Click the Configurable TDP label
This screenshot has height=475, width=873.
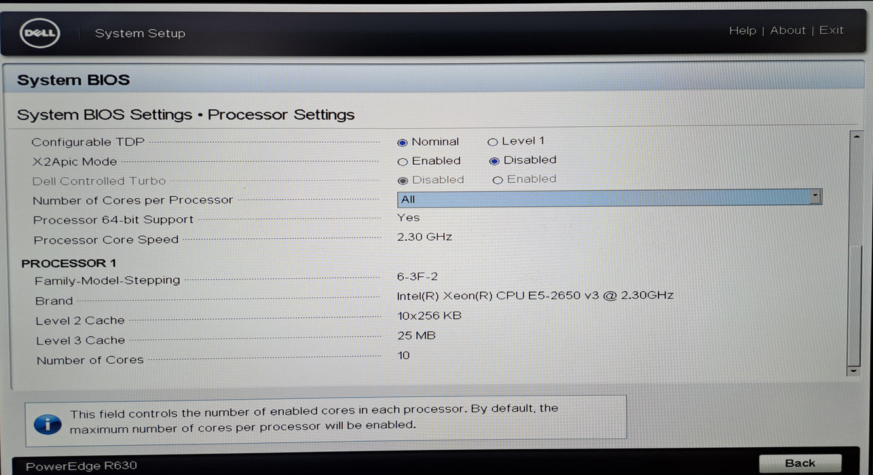tap(90, 142)
